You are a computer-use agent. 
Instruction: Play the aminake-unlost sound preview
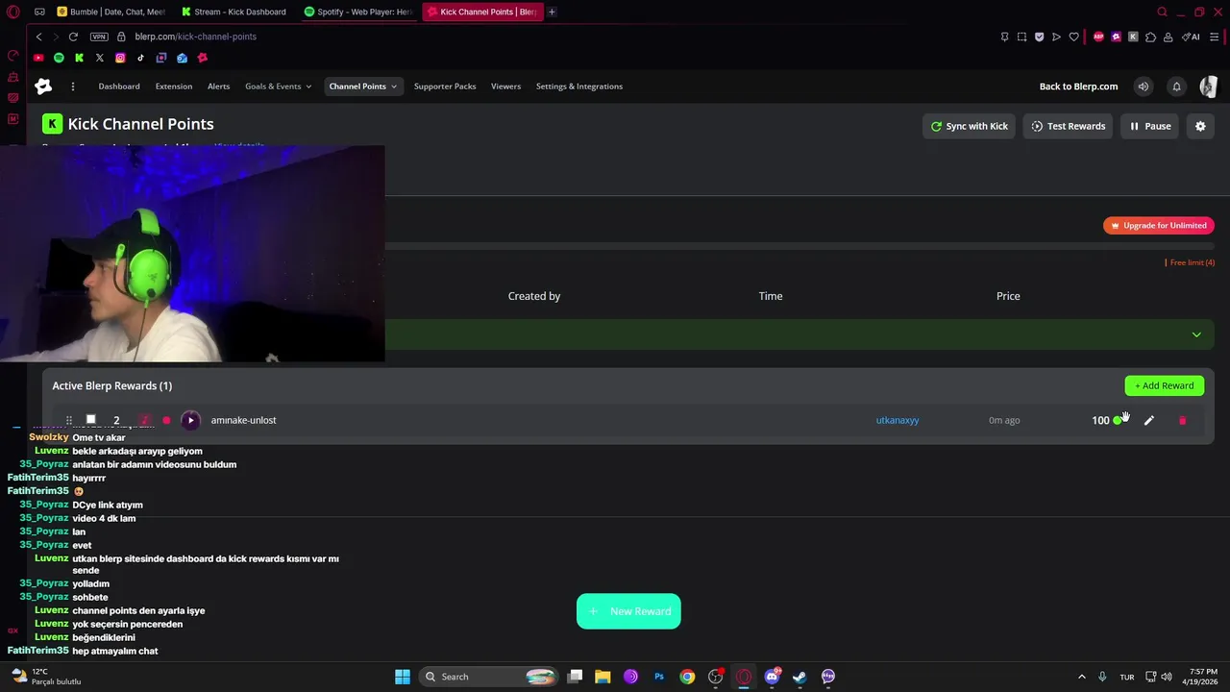click(190, 420)
